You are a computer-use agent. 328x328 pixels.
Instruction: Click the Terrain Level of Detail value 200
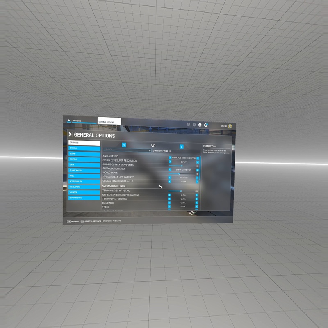196,191
